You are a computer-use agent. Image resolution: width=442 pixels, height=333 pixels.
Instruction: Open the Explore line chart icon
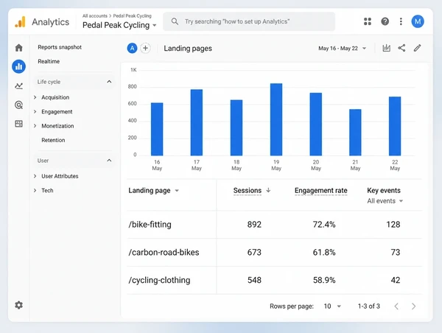(x=19, y=85)
